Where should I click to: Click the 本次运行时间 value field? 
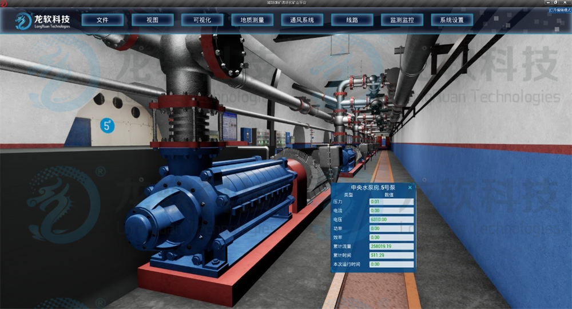tap(391, 264)
